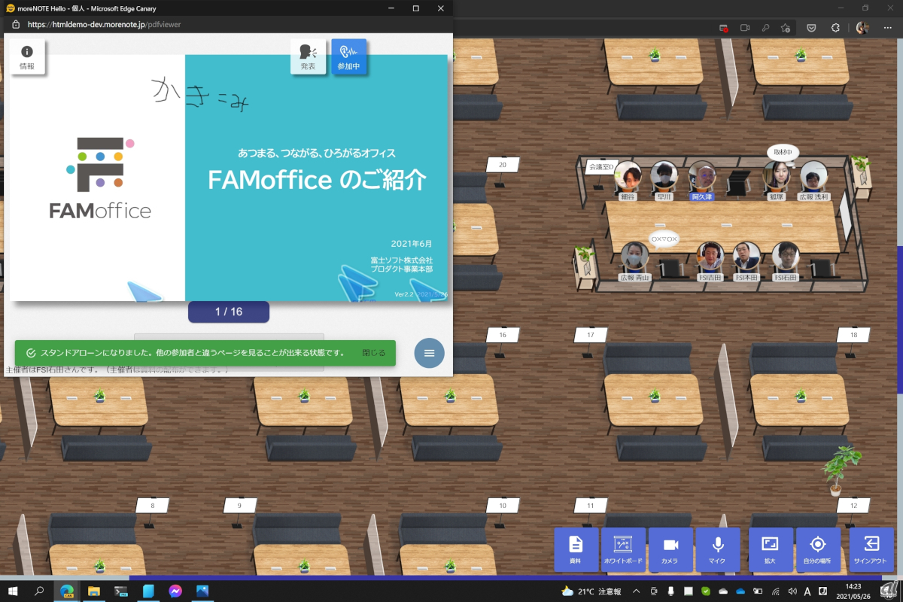Click the seat number 12 sign
Screen dimensions: 903x602
(853, 506)
